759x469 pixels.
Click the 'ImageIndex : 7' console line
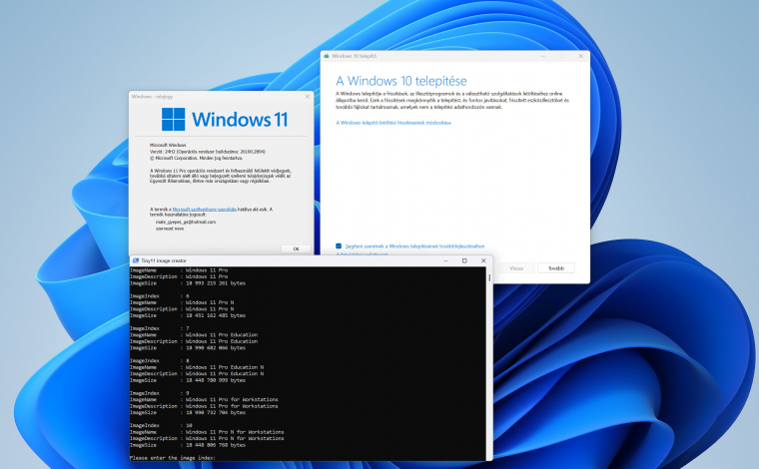coord(160,328)
